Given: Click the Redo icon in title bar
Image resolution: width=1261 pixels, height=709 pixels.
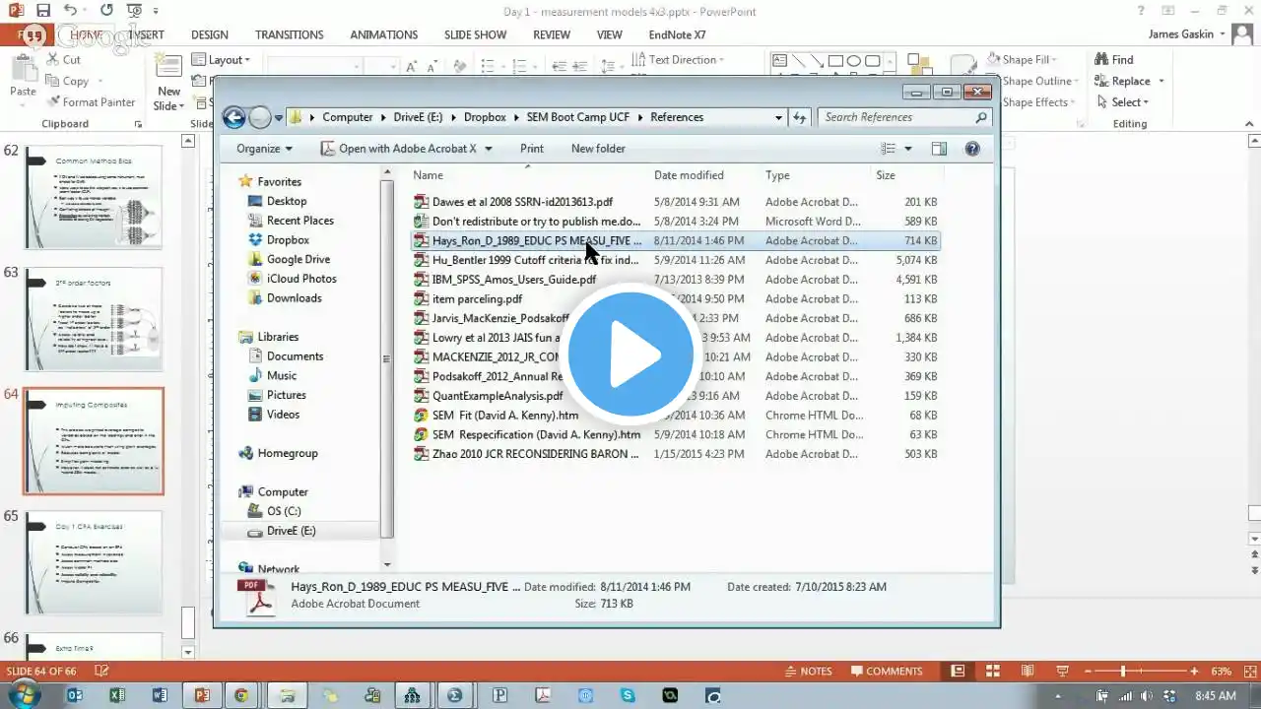Looking at the screenshot, I should tap(106, 11).
